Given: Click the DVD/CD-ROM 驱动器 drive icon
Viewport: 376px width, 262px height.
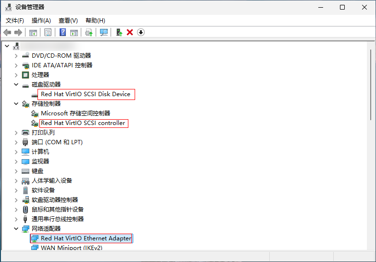Looking at the screenshot, I should [x=25, y=56].
